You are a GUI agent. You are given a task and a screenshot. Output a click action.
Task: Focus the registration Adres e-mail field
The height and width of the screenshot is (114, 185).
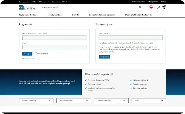pyautogui.click(x=131, y=38)
